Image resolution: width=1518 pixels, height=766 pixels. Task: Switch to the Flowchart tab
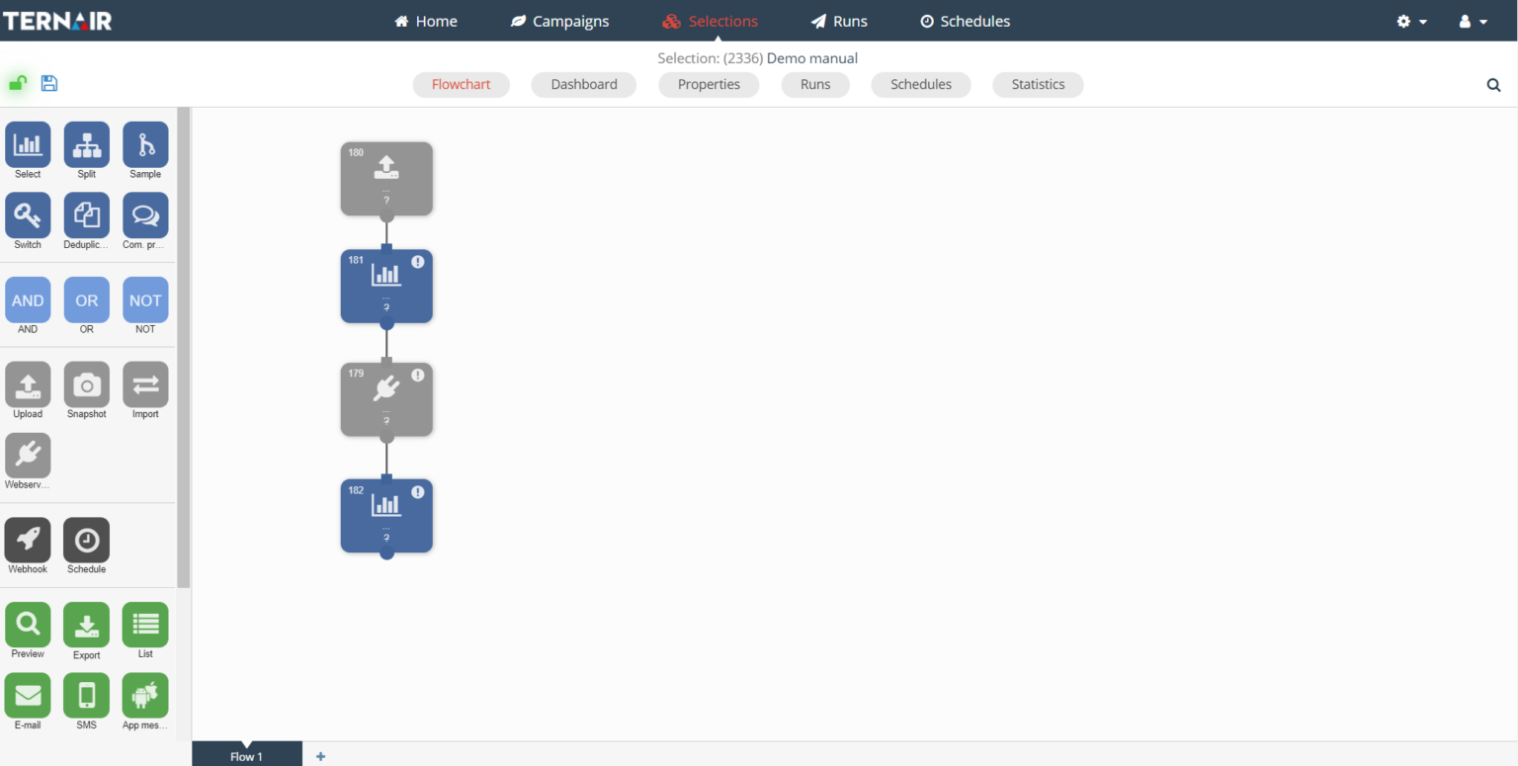(462, 85)
